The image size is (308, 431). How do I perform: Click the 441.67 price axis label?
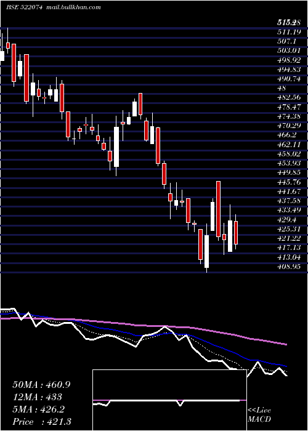pyautogui.click(x=288, y=191)
